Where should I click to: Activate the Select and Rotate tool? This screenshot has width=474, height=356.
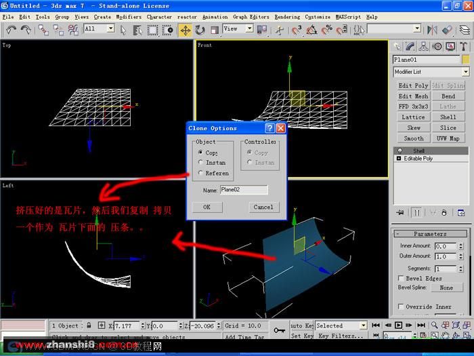pyautogui.click(x=200, y=30)
